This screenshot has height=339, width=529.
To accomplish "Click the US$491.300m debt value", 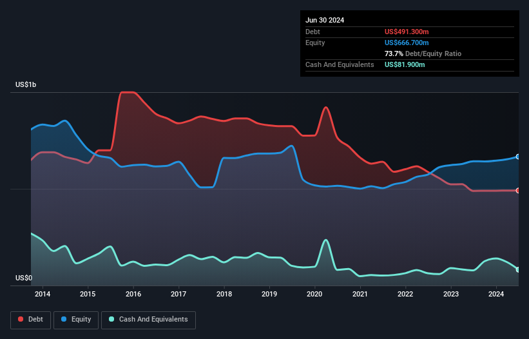I will 407,32.
